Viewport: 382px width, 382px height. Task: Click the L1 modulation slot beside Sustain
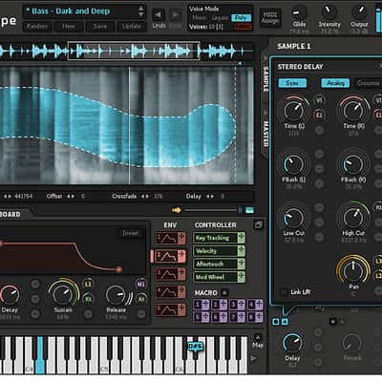pyautogui.click(x=88, y=284)
